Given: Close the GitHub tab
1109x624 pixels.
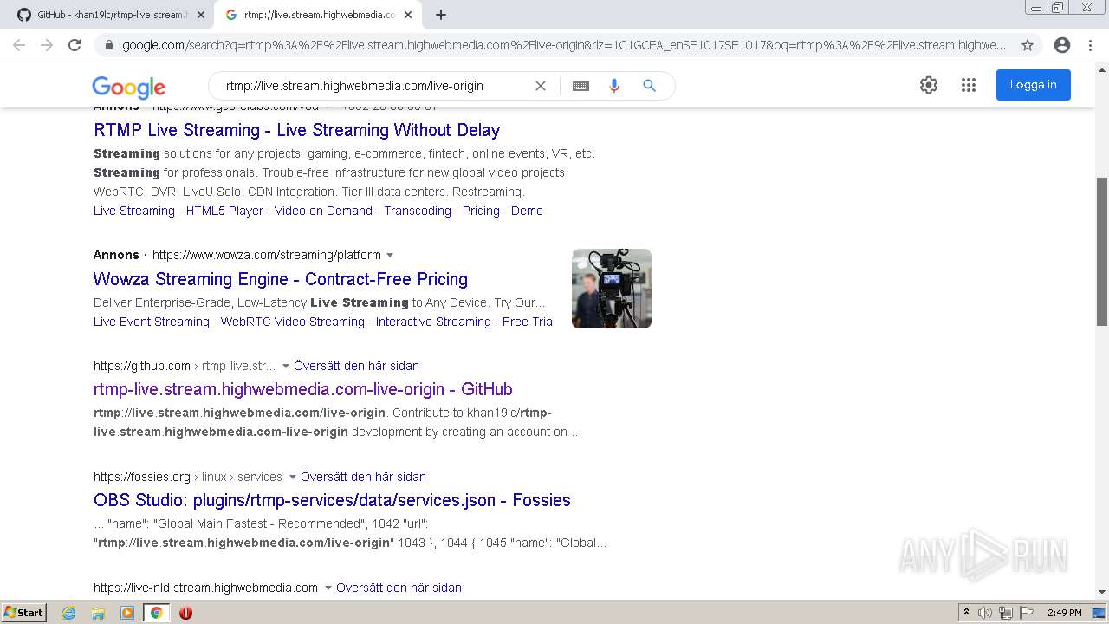Looking at the screenshot, I should click(x=201, y=15).
